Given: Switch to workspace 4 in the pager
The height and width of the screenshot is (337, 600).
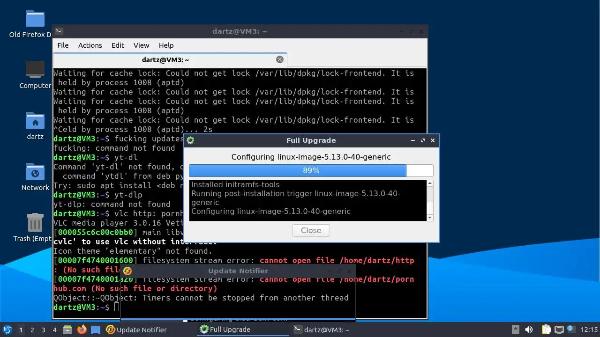Looking at the screenshot, I should click(x=54, y=330).
